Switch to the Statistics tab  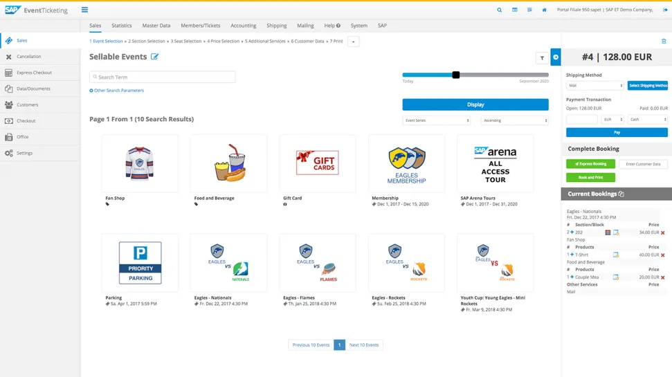coord(122,26)
